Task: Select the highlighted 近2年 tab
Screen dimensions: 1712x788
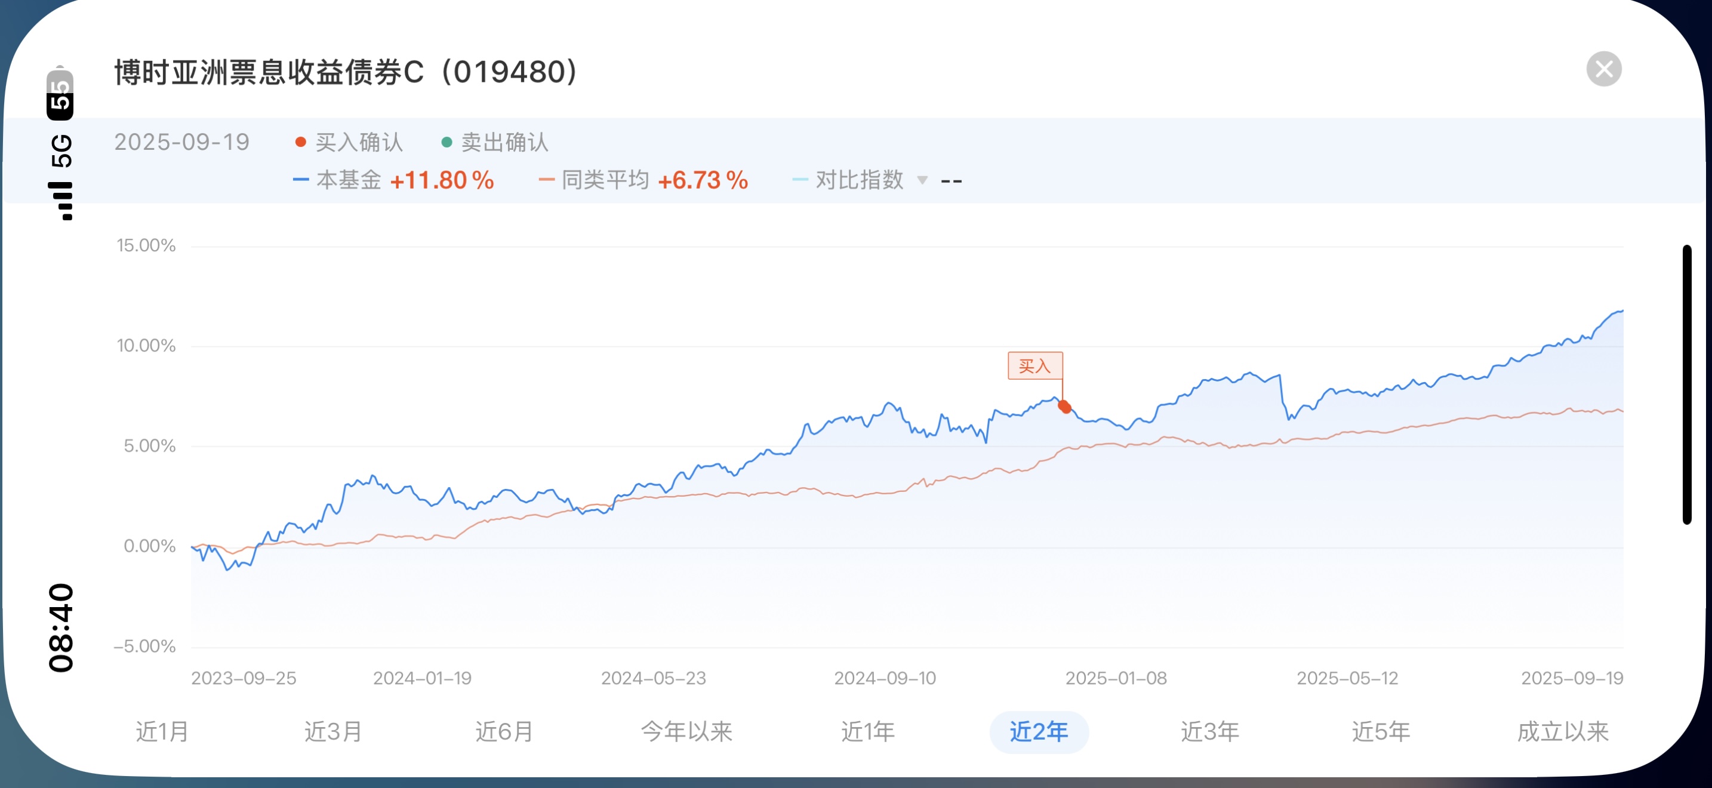Action: coord(1038,731)
